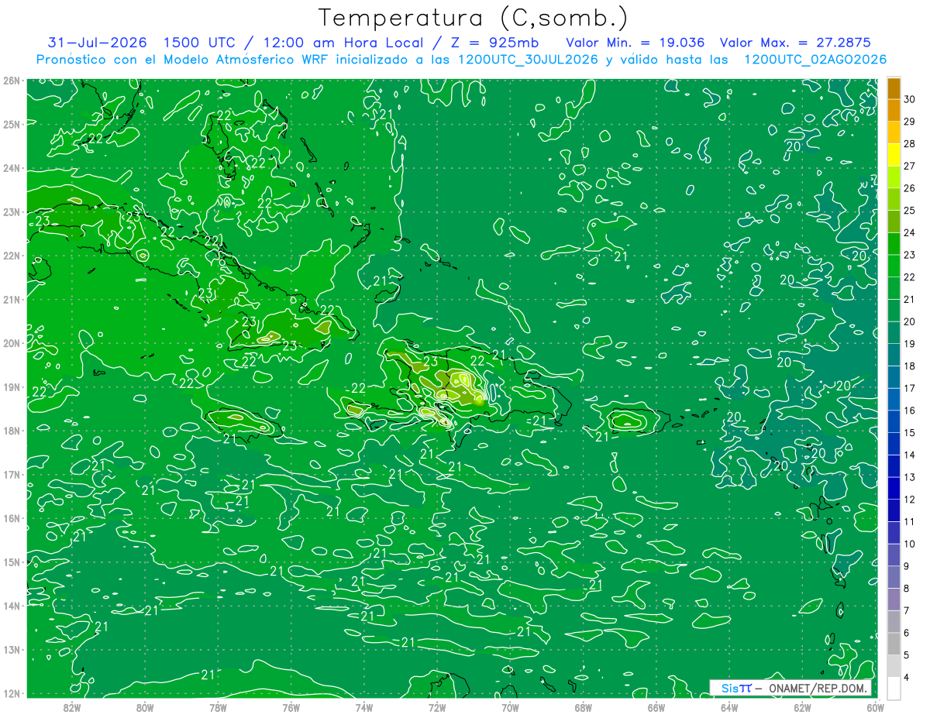Click the 25N latitude axis label
The image size is (930, 718).
11,124
